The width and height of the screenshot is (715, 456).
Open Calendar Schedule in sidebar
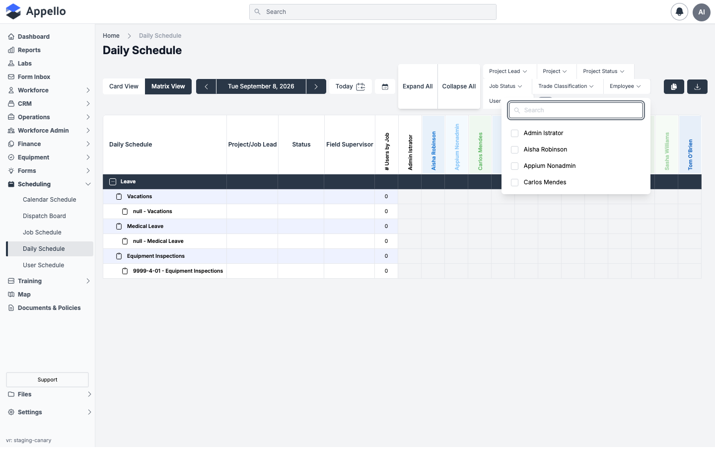point(50,200)
